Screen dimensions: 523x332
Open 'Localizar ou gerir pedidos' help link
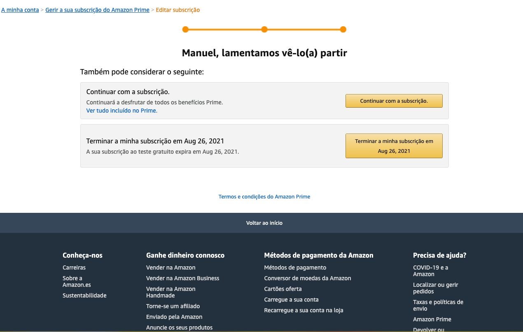click(x=436, y=288)
